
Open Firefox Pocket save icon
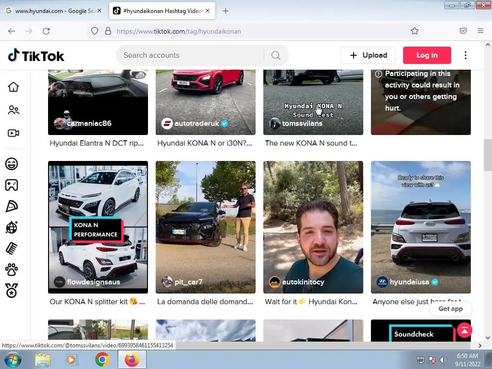coord(463,31)
